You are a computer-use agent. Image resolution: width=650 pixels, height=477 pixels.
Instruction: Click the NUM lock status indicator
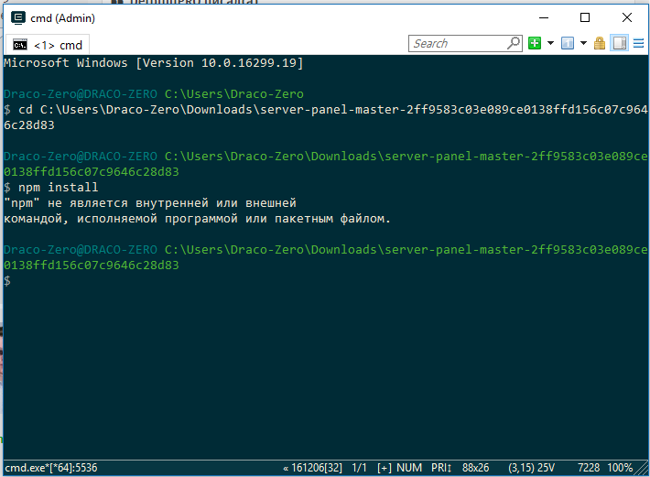tap(410, 468)
